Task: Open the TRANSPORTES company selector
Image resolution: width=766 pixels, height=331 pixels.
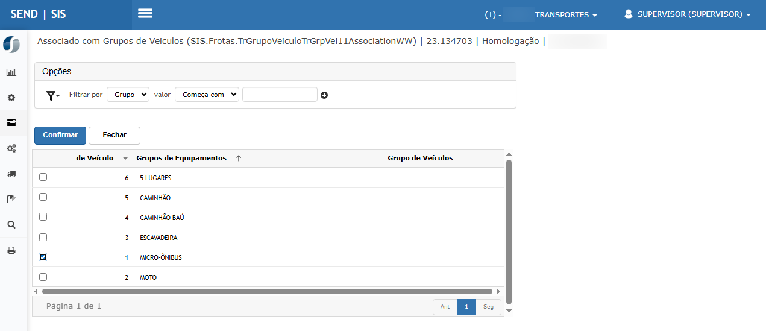Action: [x=565, y=15]
